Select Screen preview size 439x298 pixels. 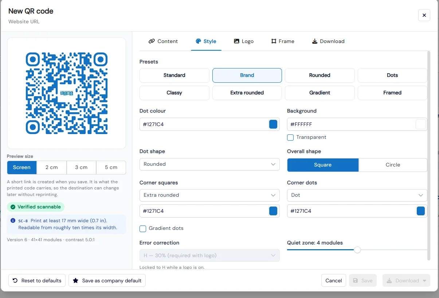tap(22, 168)
